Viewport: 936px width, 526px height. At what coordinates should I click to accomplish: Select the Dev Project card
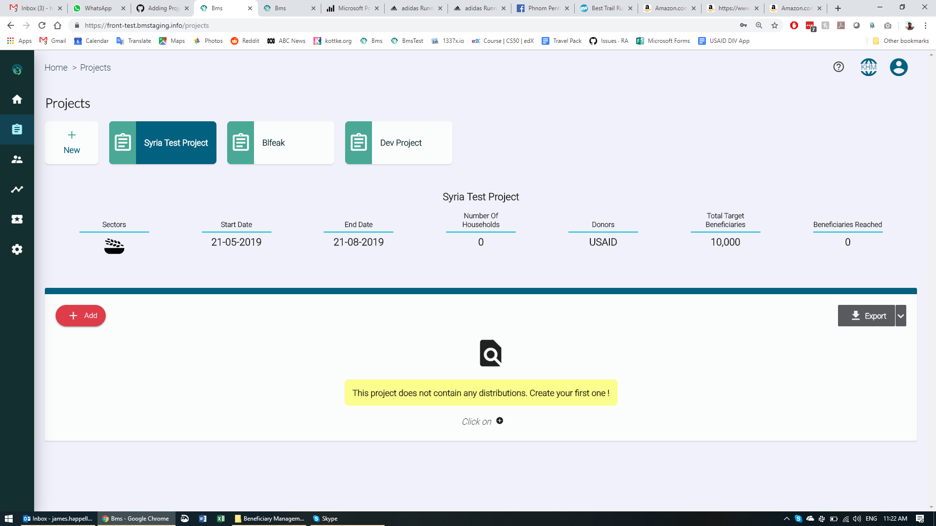399,143
